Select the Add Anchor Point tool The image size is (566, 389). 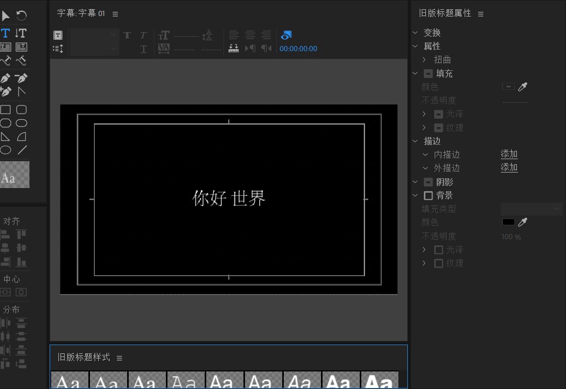[x=5, y=91]
